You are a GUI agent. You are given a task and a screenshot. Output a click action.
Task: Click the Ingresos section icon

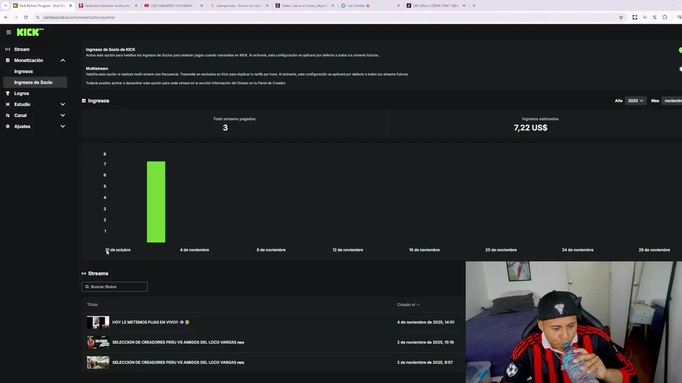tap(84, 101)
